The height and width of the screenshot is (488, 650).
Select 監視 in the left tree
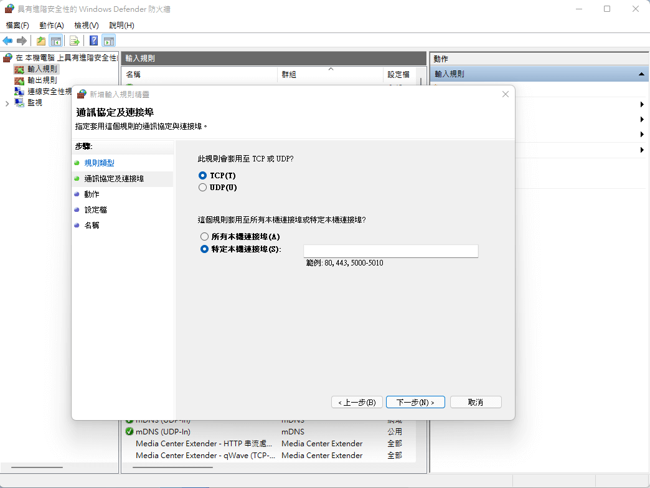(35, 102)
